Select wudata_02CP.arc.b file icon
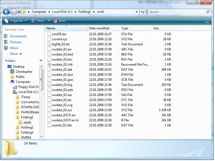Image resolution: width=215 pixels, height=161 pixels. coord(49,120)
